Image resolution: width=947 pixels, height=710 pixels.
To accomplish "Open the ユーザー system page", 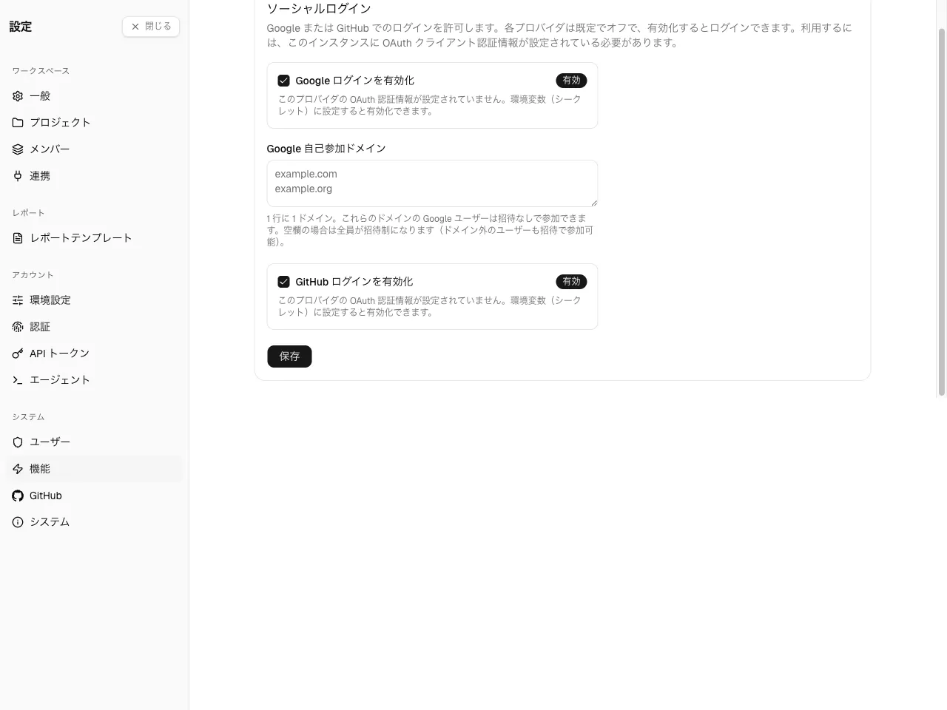I will pos(94,442).
